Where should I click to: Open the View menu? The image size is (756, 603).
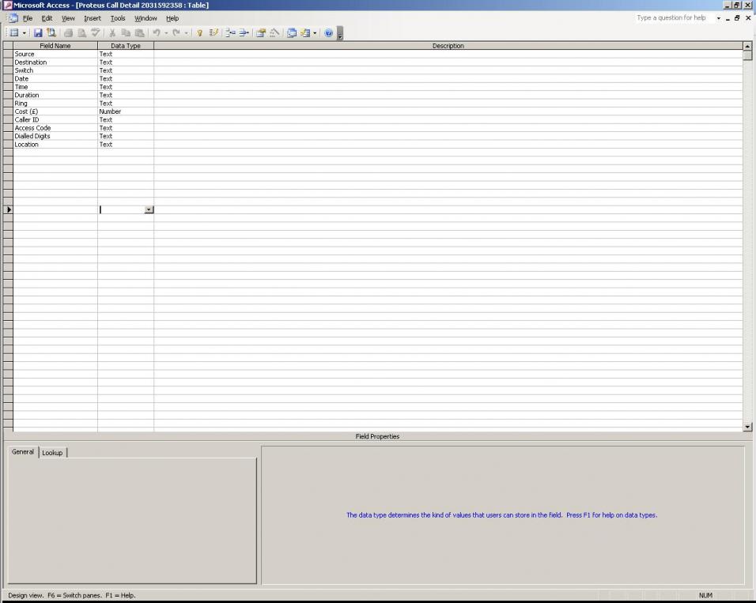coord(68,18)
